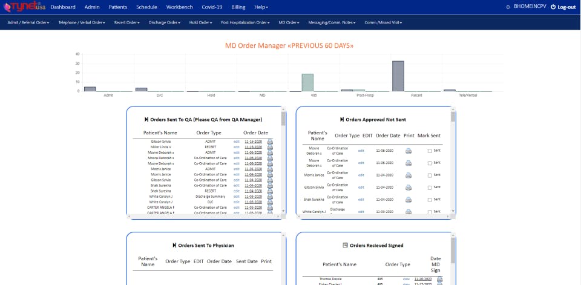Print White Carolyn J's order in Approved Not Sent
This screenshot has width=581, height=285.
click(x=409, y=212)
